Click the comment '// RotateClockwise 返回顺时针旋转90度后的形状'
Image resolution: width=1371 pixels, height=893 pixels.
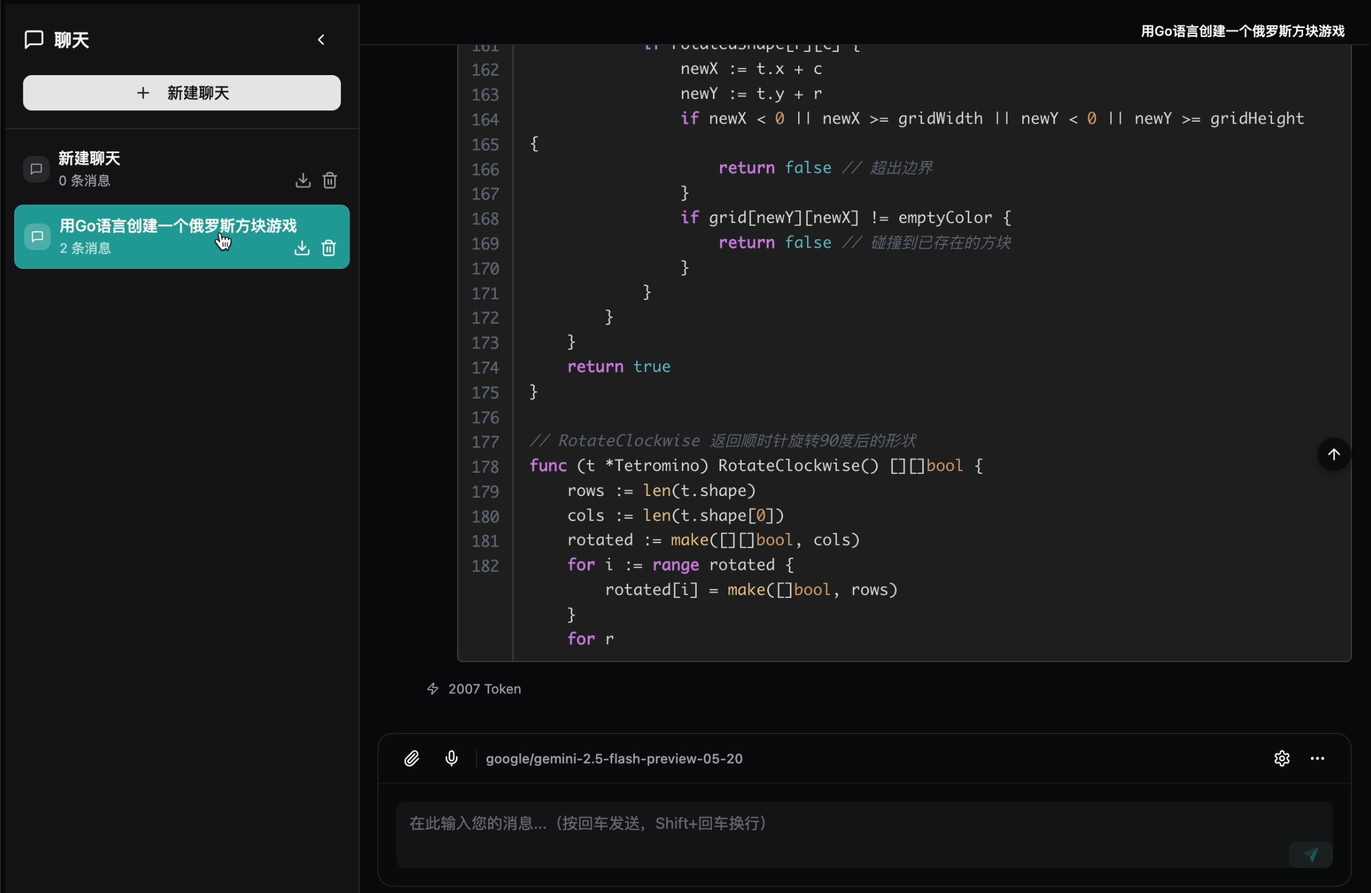722,441
